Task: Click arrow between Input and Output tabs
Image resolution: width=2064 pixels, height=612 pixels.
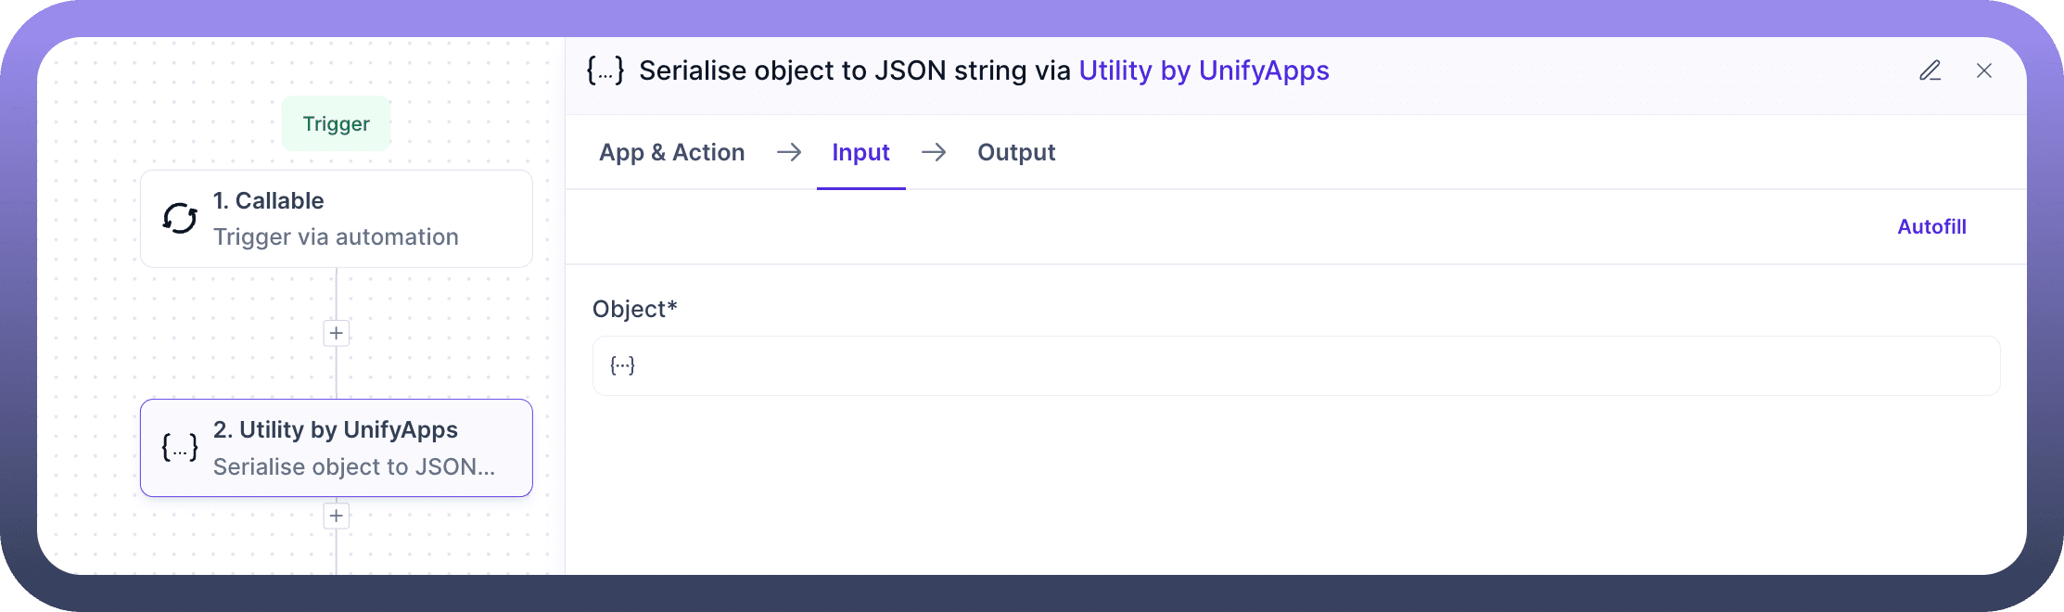Action: [x=934, y=152]
